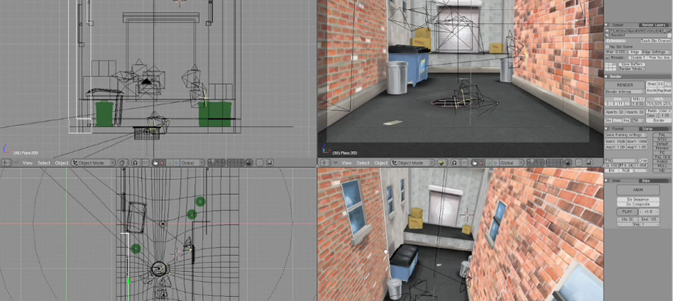This screenshot has width=673, height=301.
Task: Select translate manipulator triangle in wireframe view header
Action: [163, 163]
